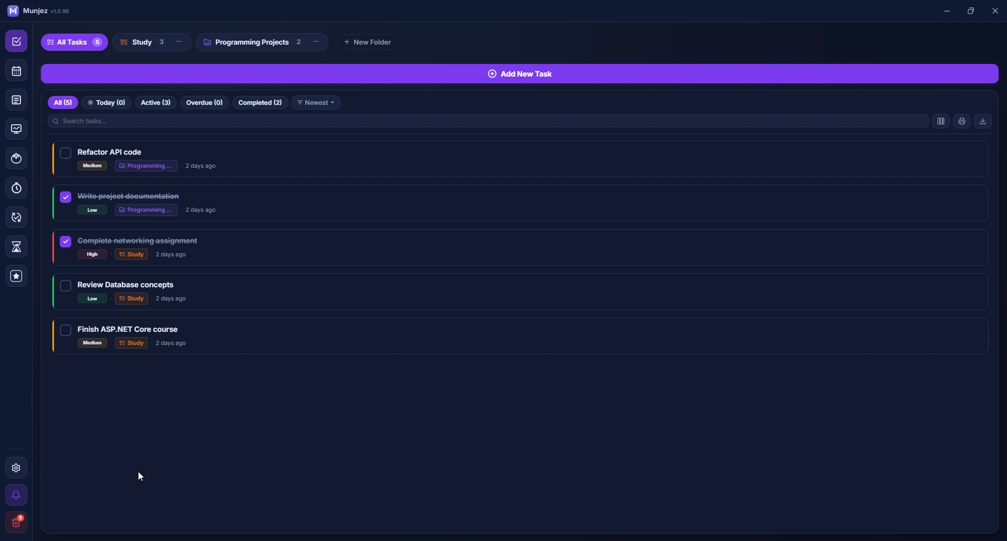The height and width of the screenshot is (541, 1007).
Task: Click Programming folder tag on Write project documentation
Action: click(x=146, y=210)
